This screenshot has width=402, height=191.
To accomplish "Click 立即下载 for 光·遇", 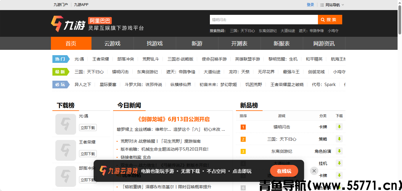I will (x=88, y=128).
